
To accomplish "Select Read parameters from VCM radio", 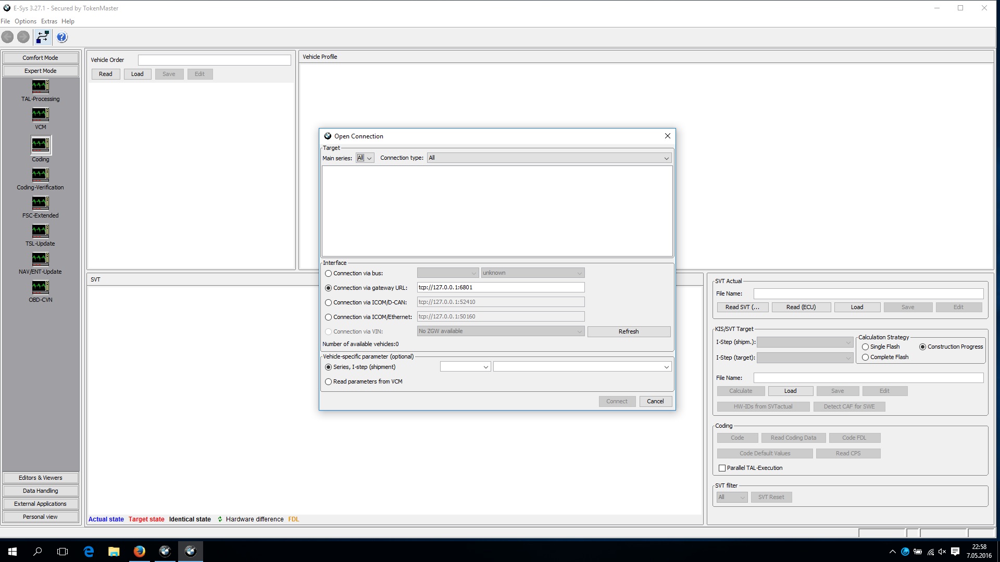I will 328,381.
